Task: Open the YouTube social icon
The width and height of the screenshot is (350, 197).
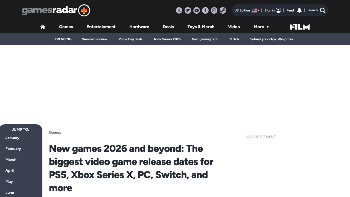Action: click(x=197, y=10)
